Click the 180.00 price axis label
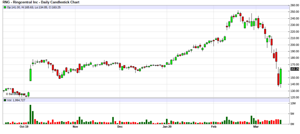Screen dimensions: 300x134 (x=295, y=58)
